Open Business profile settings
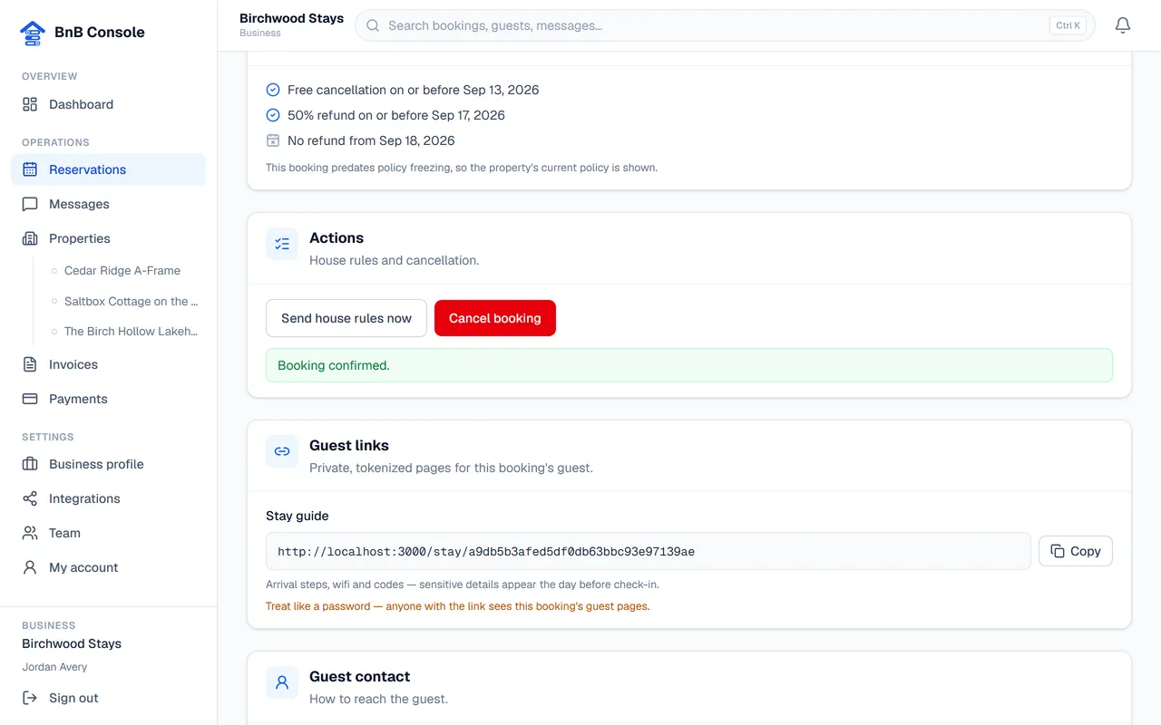 108,464
